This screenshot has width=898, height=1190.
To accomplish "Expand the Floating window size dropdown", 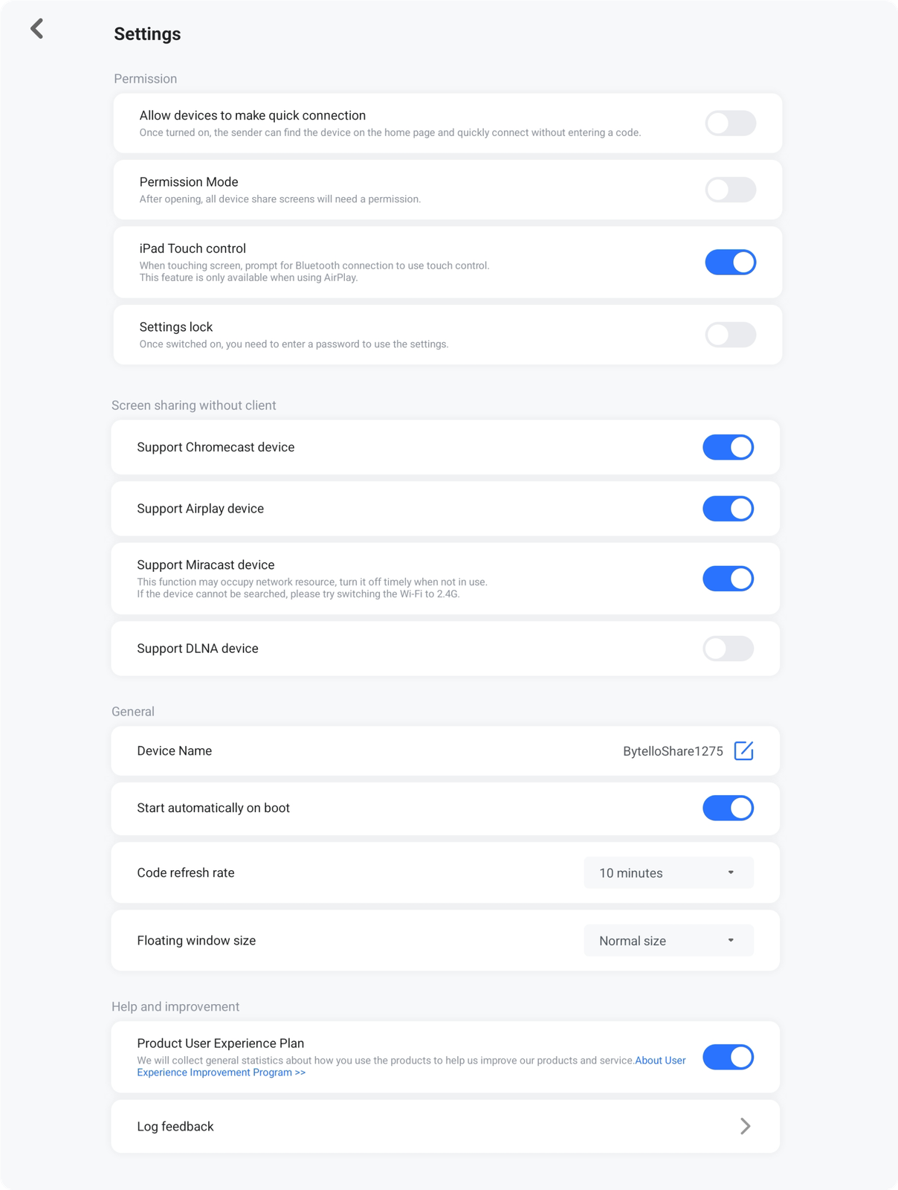I will [x=668, y=940].
